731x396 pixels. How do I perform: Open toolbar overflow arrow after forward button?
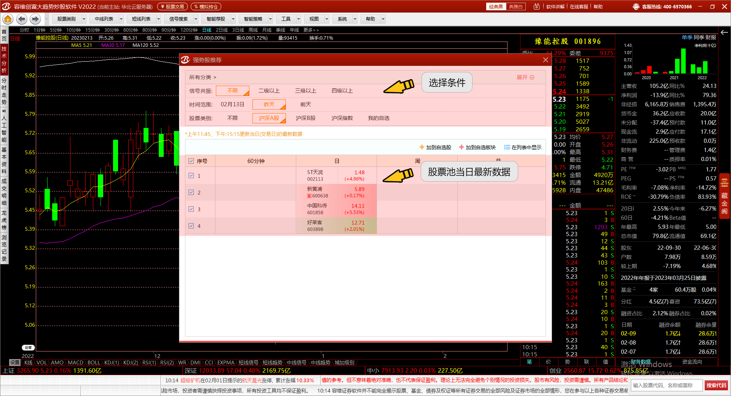click(x=46, y=19)
